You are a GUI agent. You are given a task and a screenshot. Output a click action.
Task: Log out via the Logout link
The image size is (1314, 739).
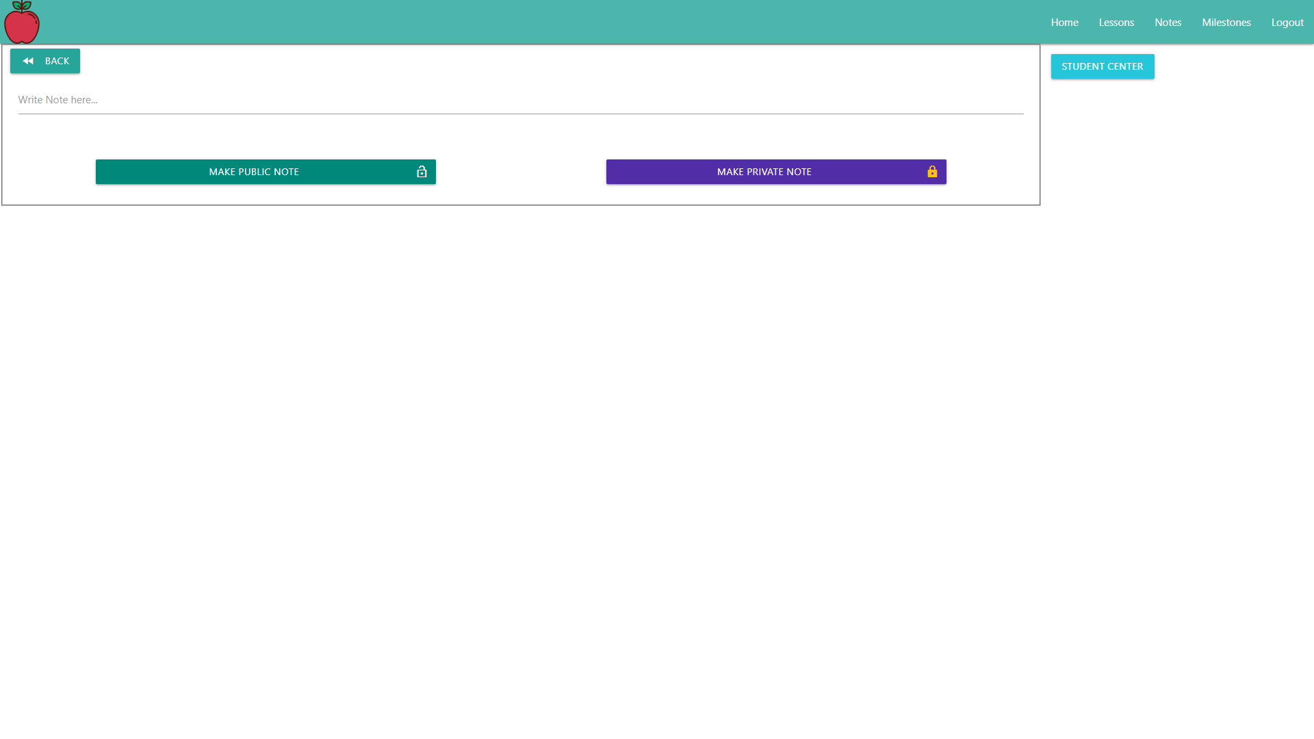click(1287, 23)
